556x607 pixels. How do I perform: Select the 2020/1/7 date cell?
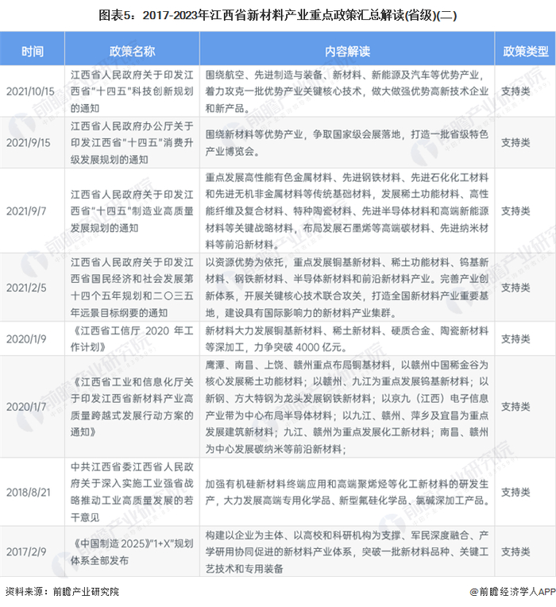tap(26, 407)
